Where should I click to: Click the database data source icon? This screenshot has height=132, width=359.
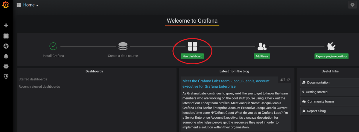(x=123, y=46)
